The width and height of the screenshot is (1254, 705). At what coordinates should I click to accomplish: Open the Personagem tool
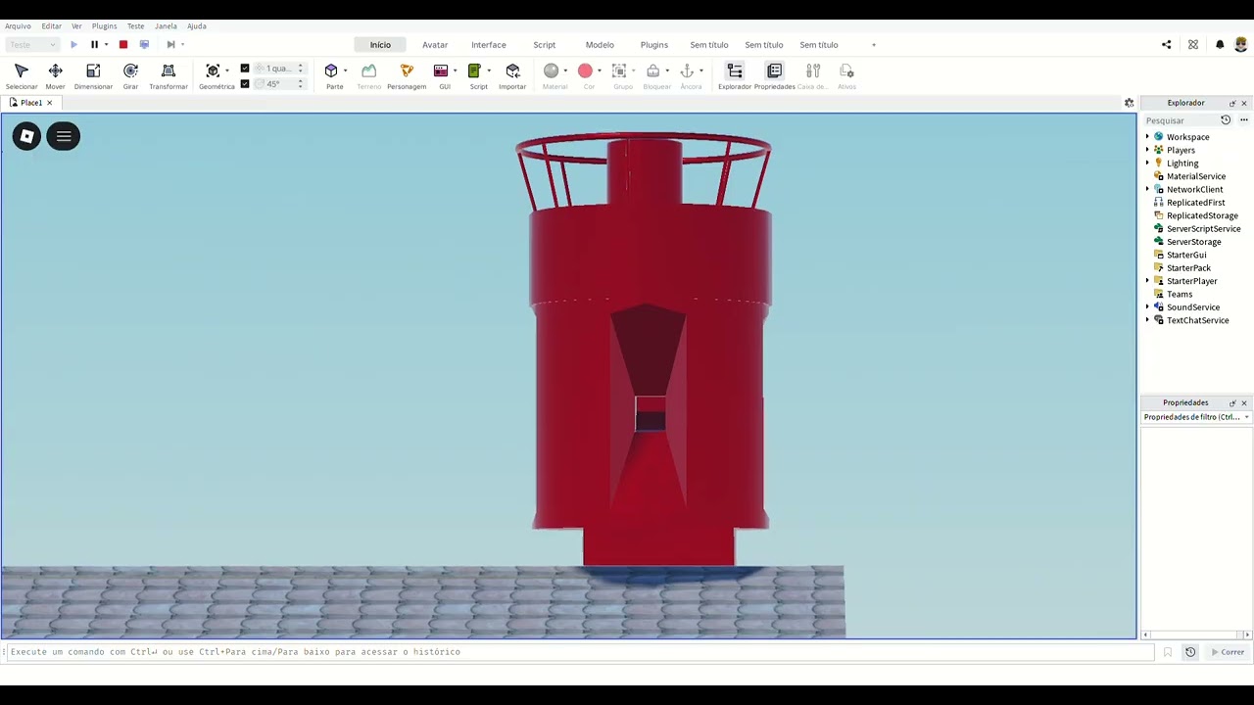coord(407,76)
